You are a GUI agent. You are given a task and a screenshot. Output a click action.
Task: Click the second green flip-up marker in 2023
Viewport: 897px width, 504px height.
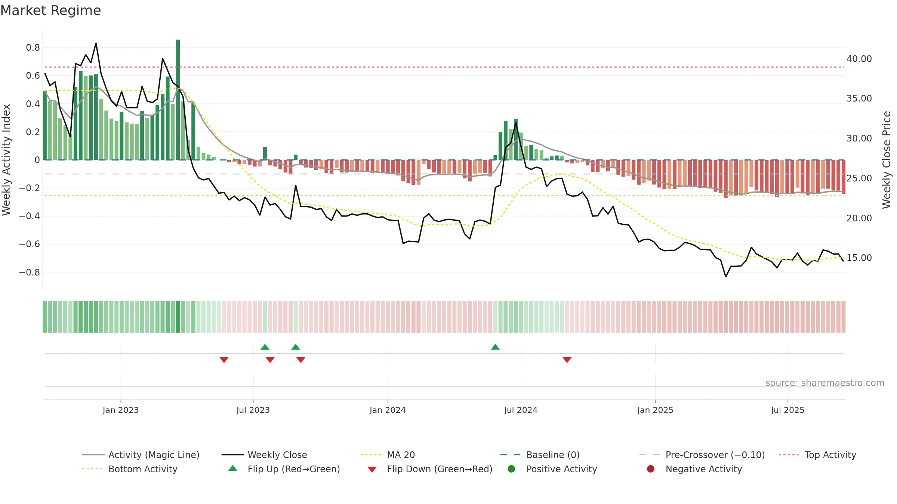click(x=296, y=347)
